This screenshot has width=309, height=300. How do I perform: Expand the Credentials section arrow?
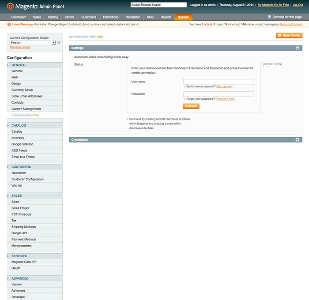pyautogui.click(x=298, y=140)
